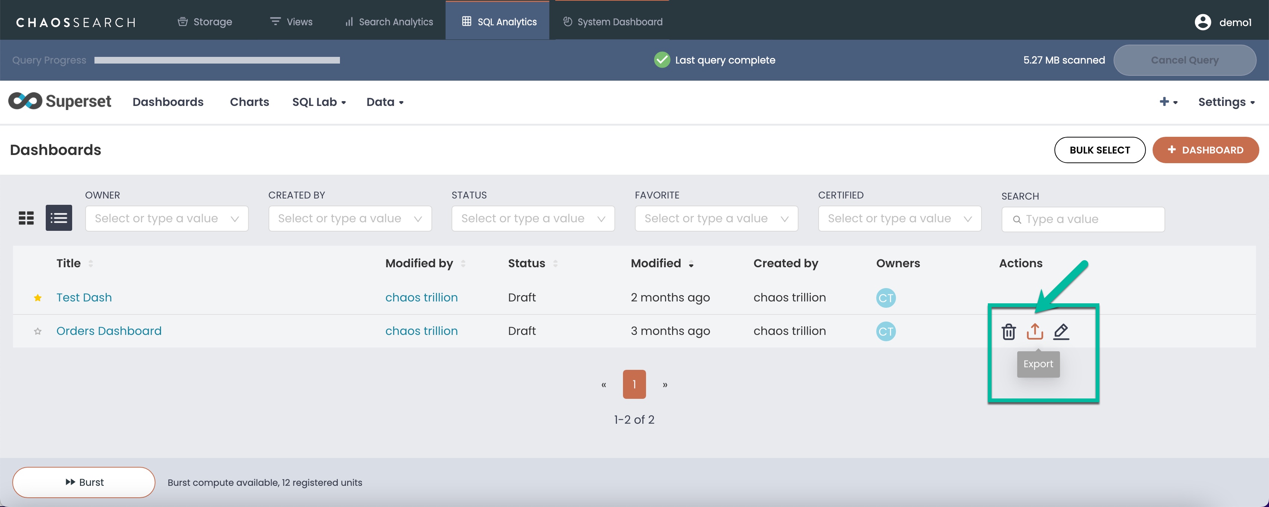Switch to list view
1269x507 pixels.
pyautogui.click(x=59, y=218)
